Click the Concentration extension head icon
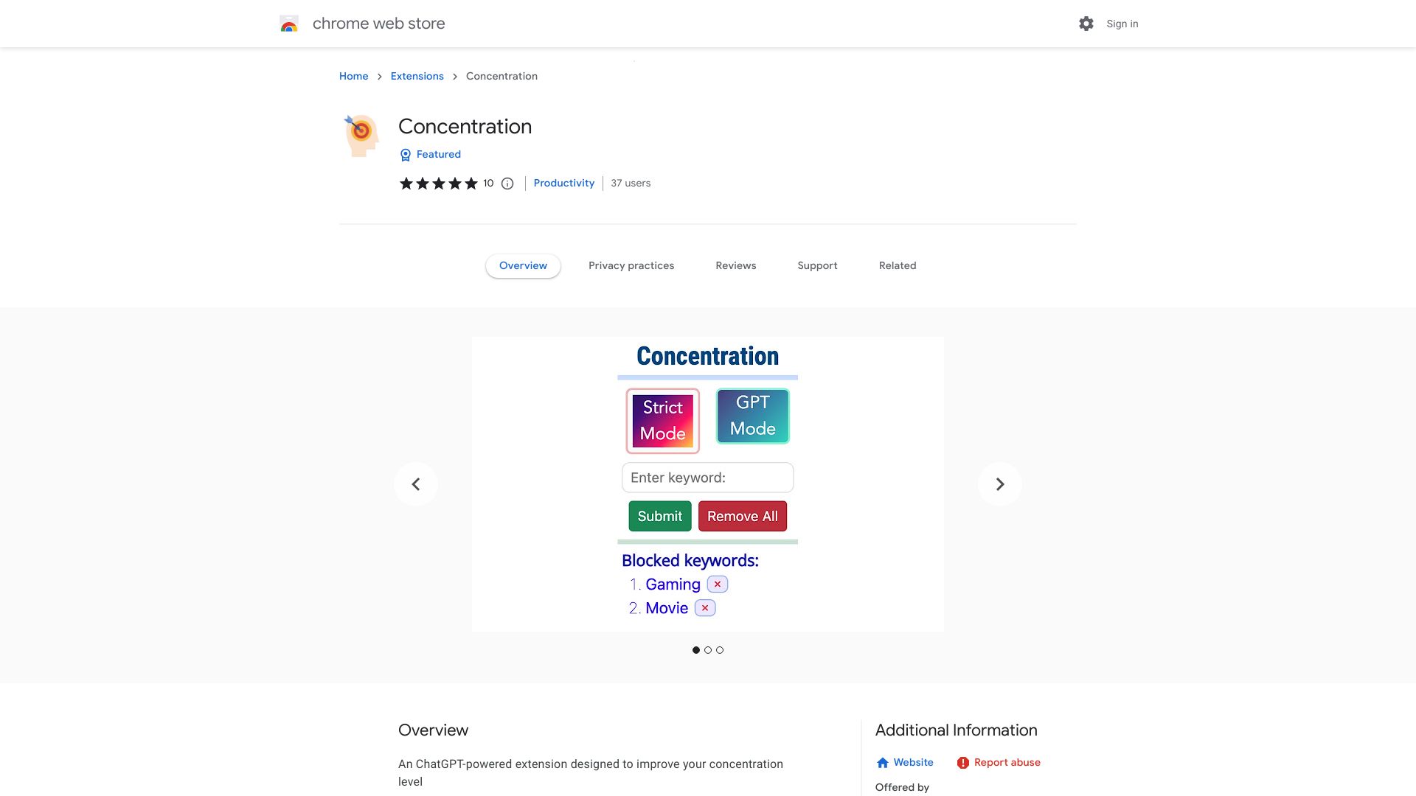 [x=361, y=136]
